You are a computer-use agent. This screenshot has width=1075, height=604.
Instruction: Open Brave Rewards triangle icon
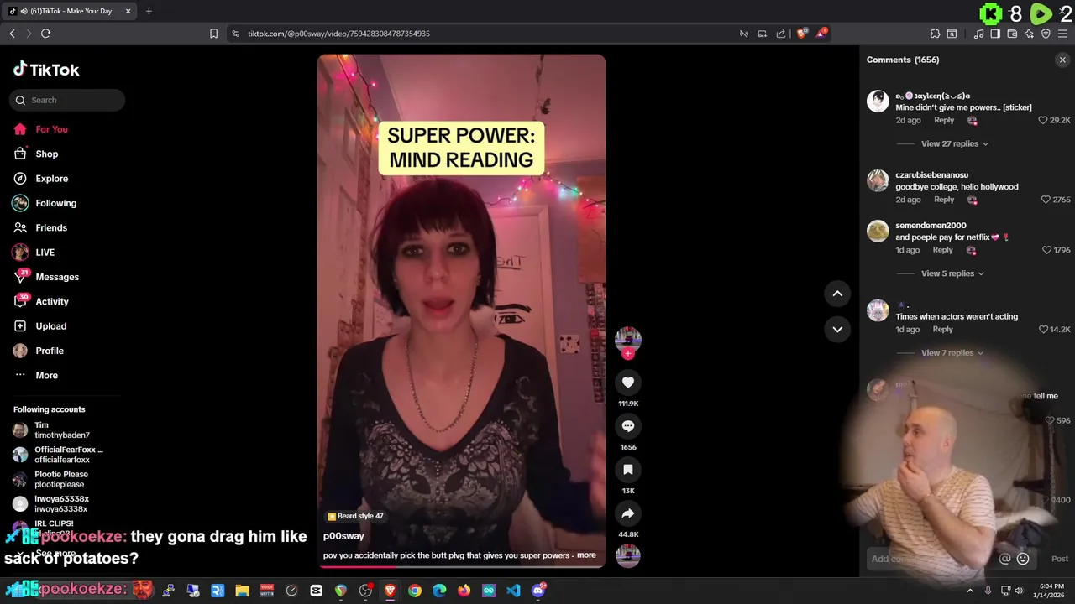click(822, 34)
